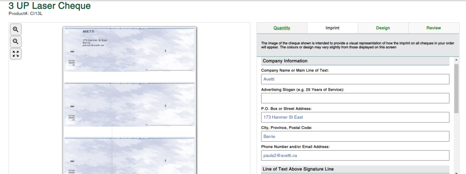Edit the City field containing Barrie
The height and width of the screenshot is (174, 466).
(355, 136)
